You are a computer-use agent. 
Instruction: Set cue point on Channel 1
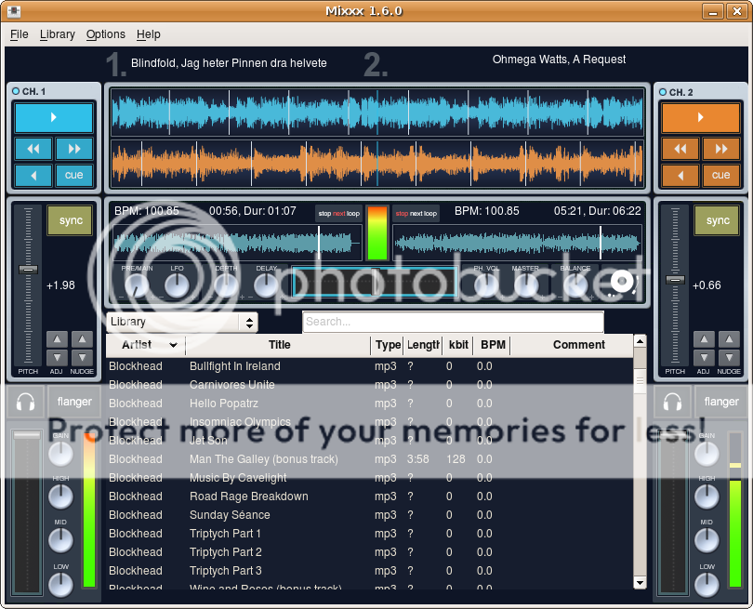(74, 176)
